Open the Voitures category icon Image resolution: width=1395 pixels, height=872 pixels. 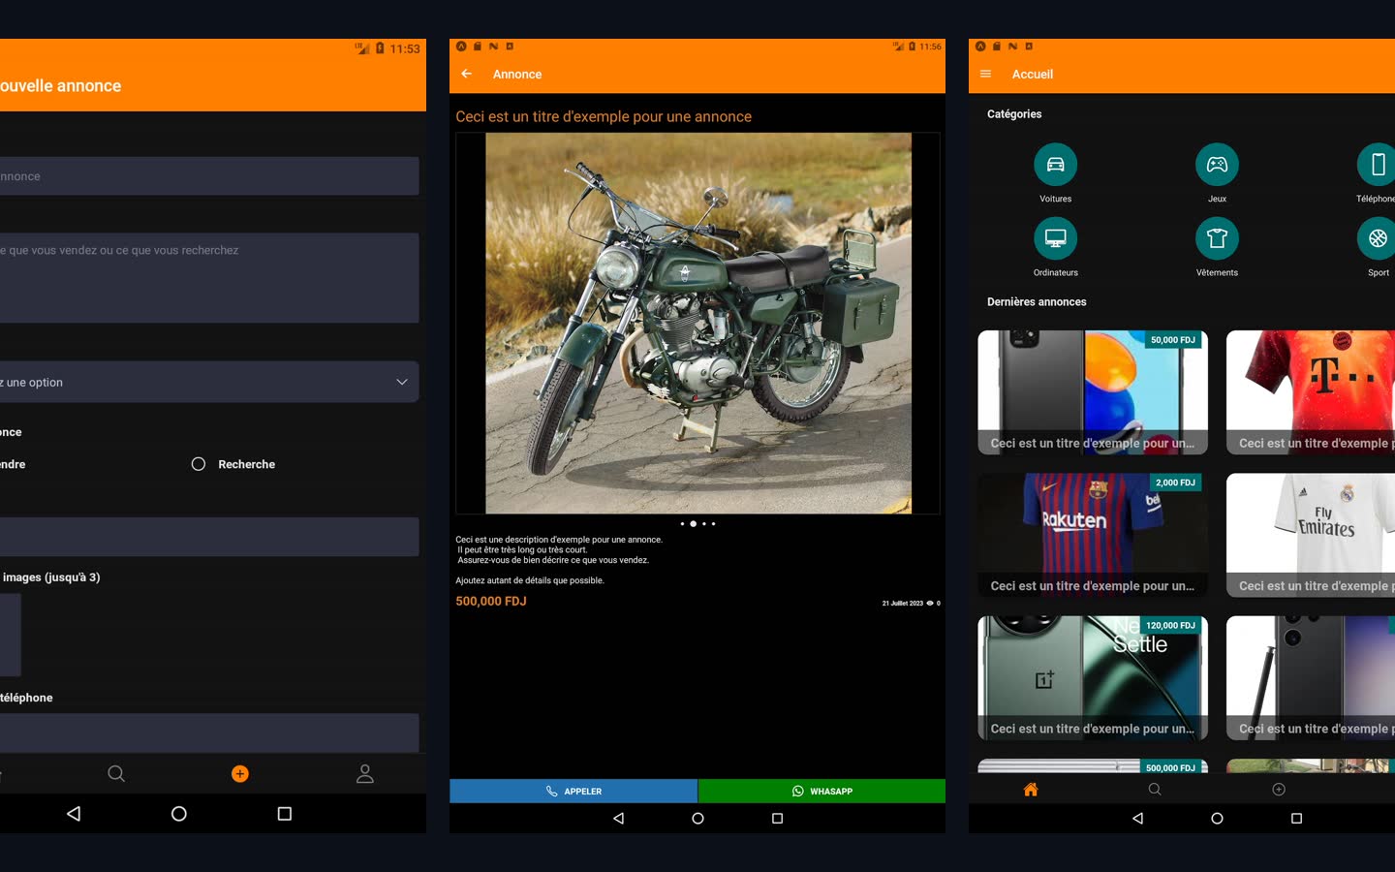pos(1056,165)
